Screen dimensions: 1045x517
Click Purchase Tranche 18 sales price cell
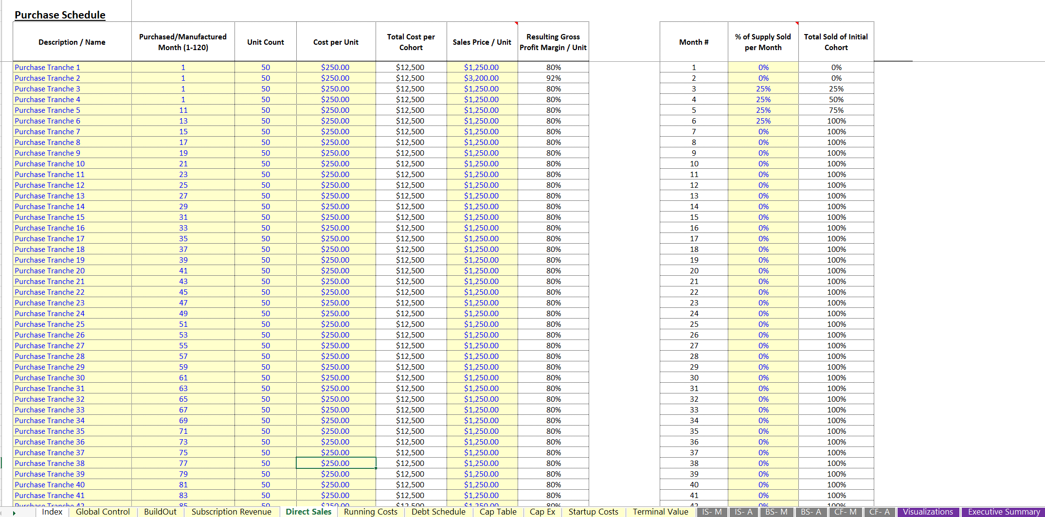[482, 249]
